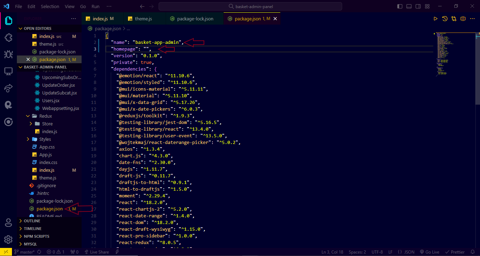Open the File menu
Screen dimensions: 480x256
pyautogui.click(x=19, y=6)
